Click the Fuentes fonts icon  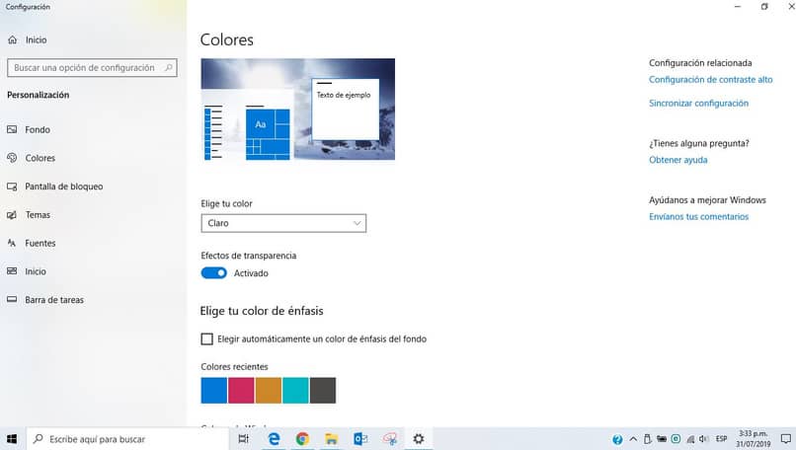12,244
